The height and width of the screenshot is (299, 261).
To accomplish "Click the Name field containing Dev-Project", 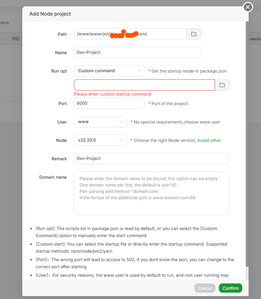I will point(137,52).
